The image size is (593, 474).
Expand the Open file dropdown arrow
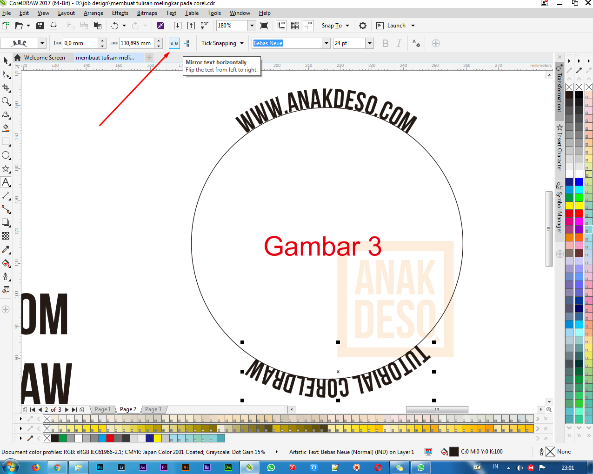coord(28,26)
